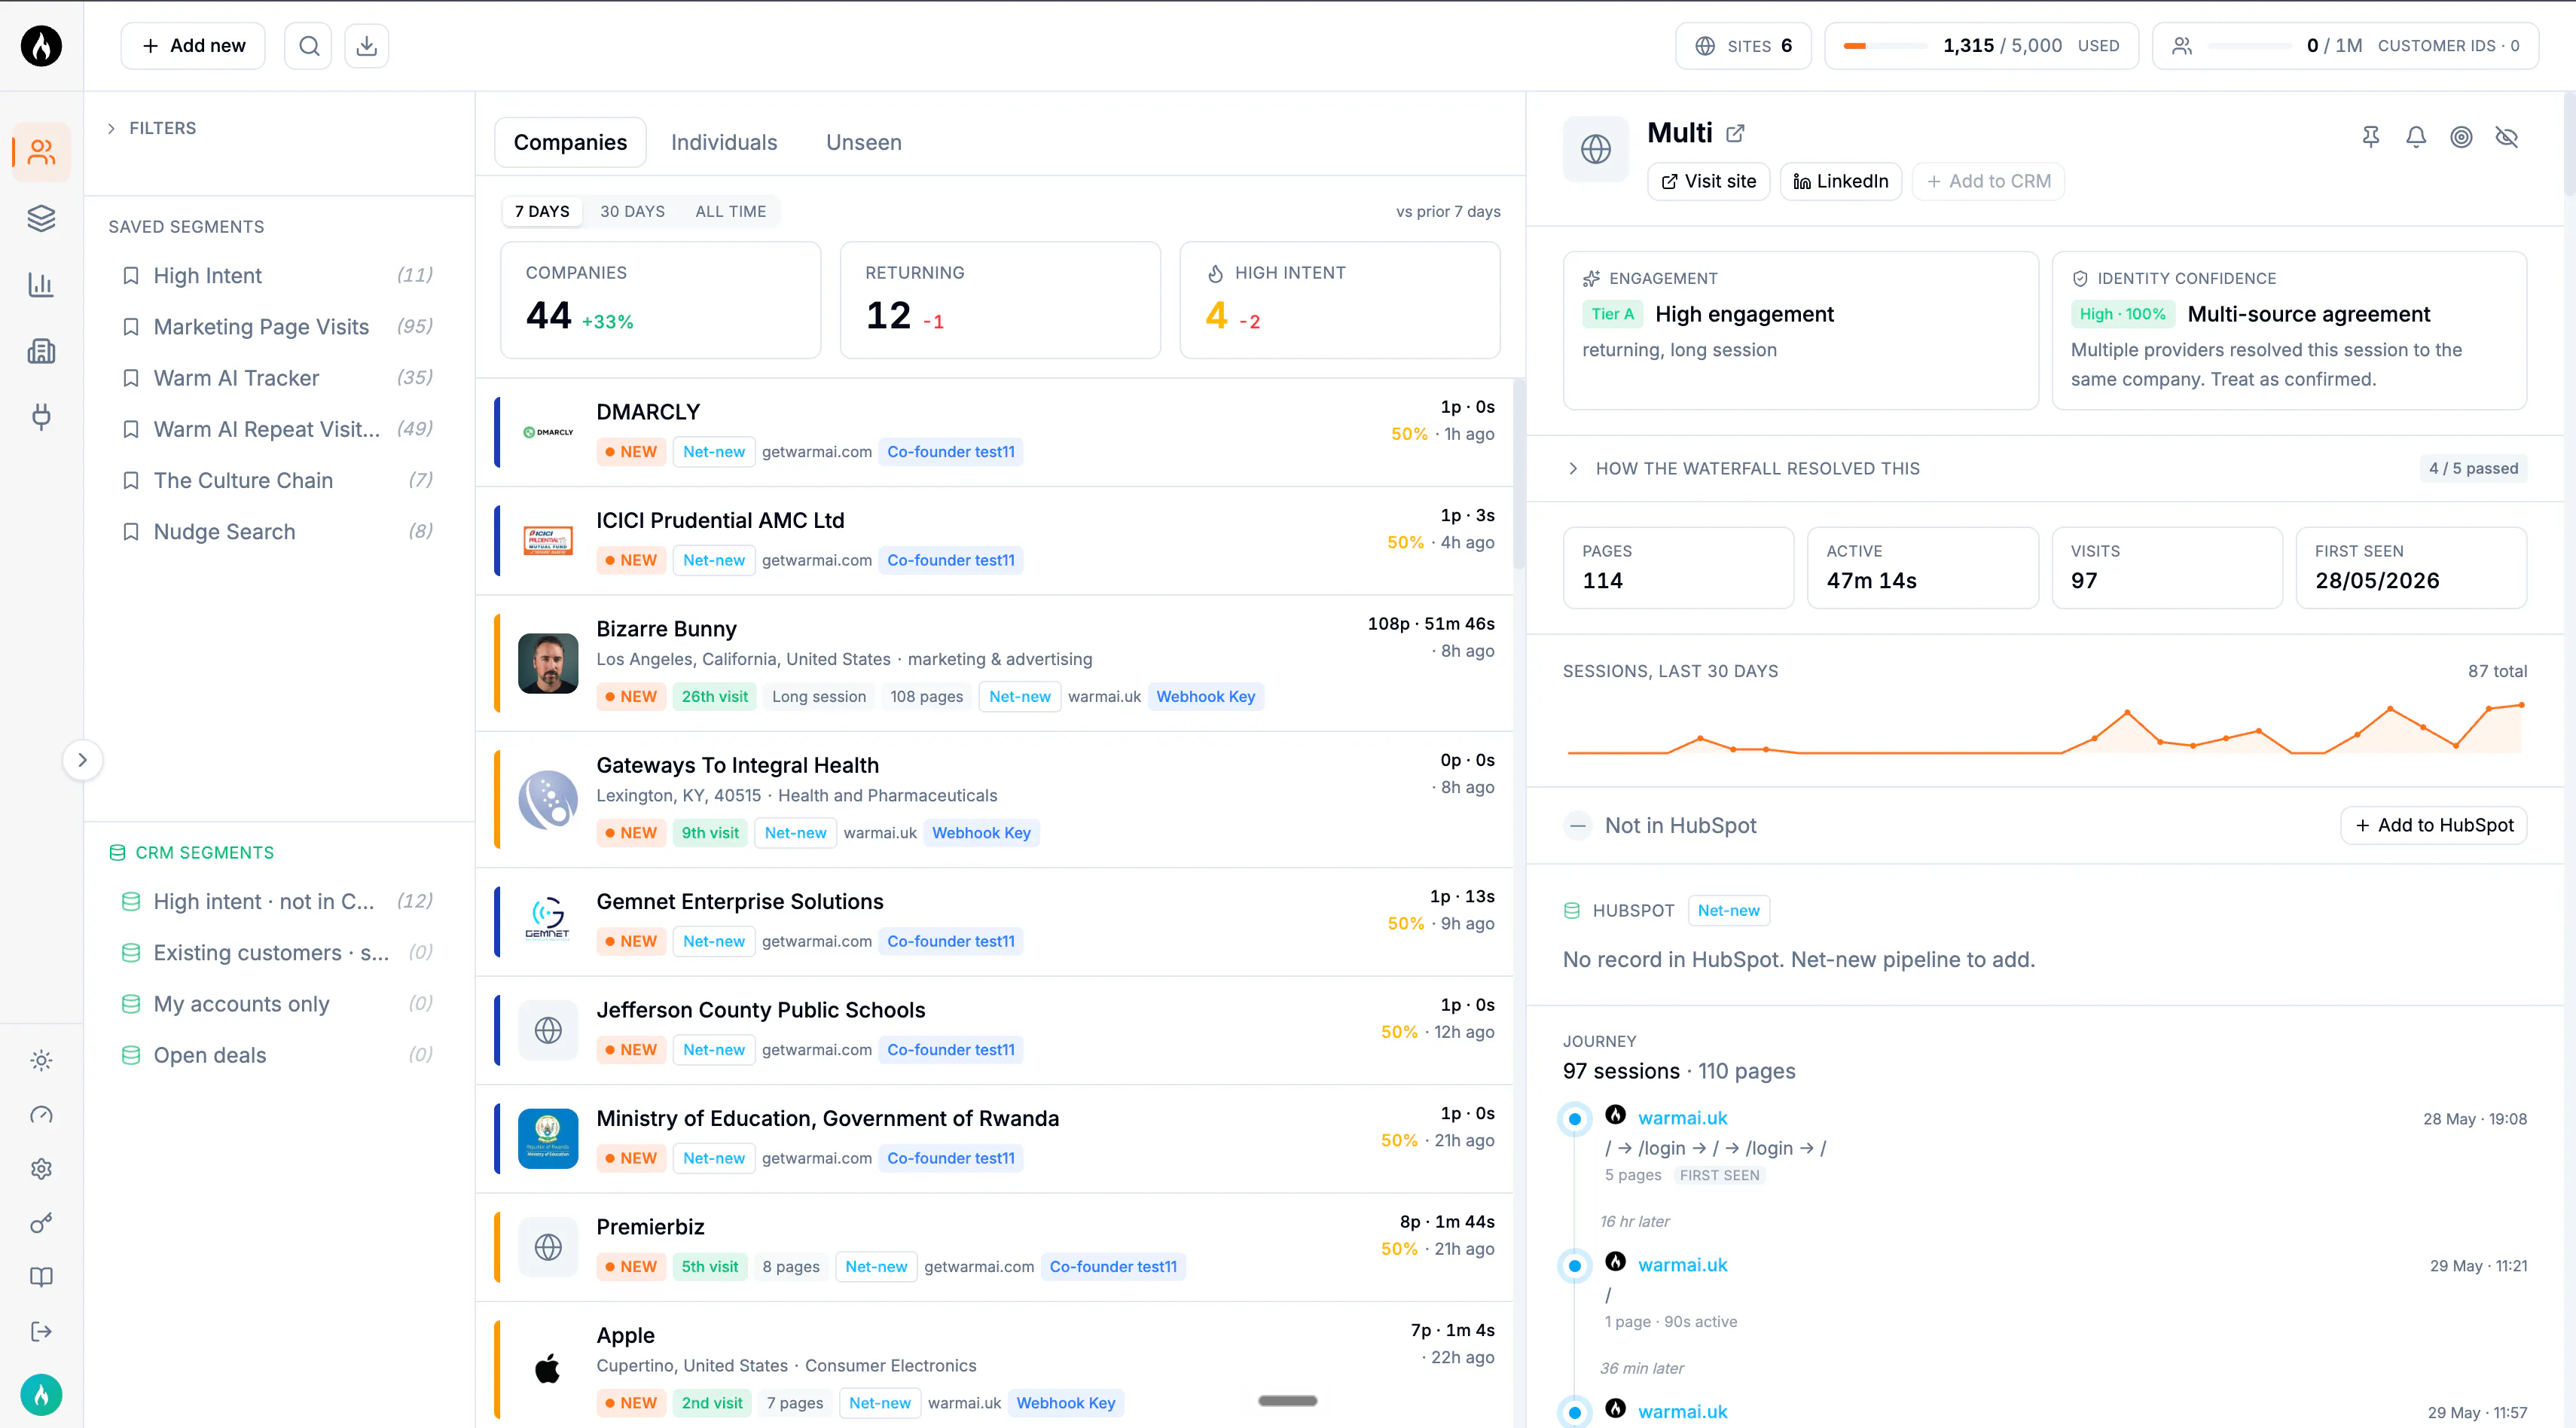
Task: Click database icon of Open deals segment
Action: [130, 1056]
